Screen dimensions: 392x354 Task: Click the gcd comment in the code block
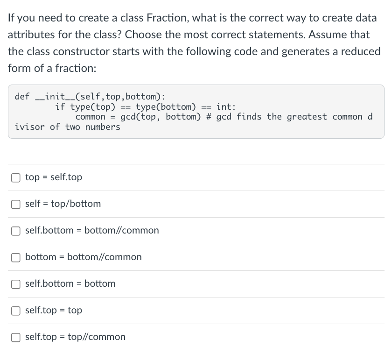[x=261, y=117]
